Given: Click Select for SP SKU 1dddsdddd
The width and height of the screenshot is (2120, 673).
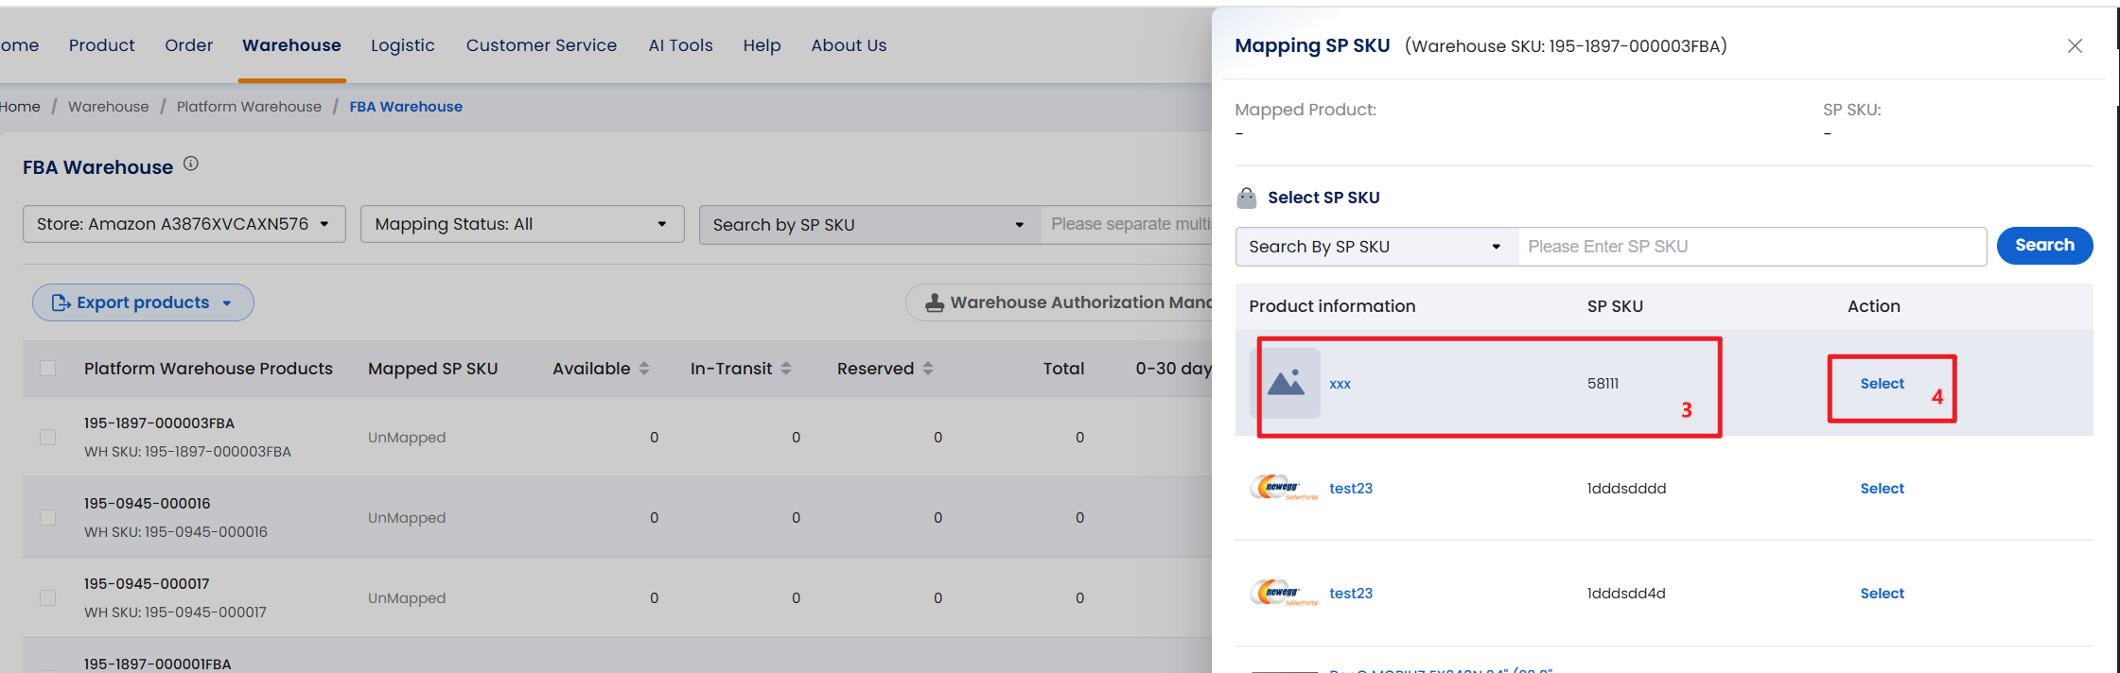Looking at the screenshot, I should click(1882, 489).
